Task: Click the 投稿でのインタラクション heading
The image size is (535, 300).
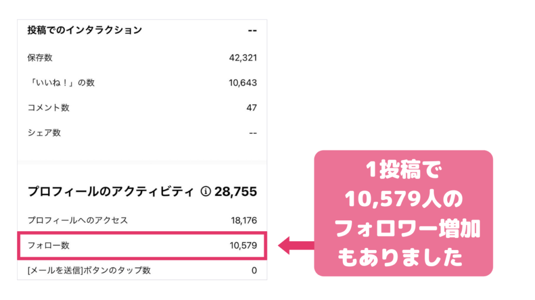Action: point(85,30)
